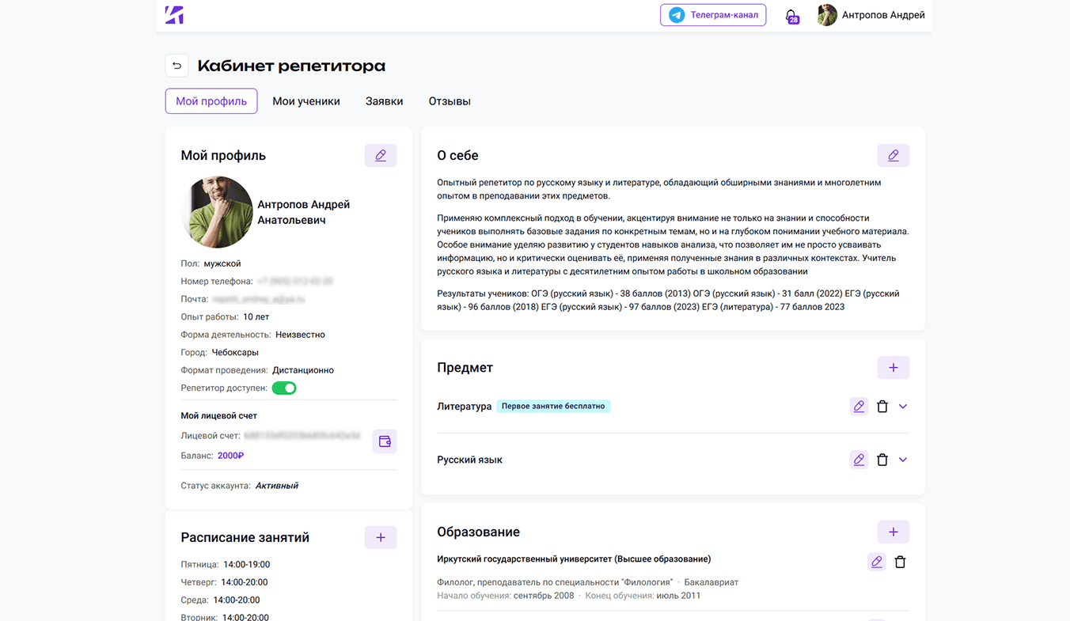The image size is (1070, 621).
Task: Click the Телеграм-канал button
Action: pos(713,15)
